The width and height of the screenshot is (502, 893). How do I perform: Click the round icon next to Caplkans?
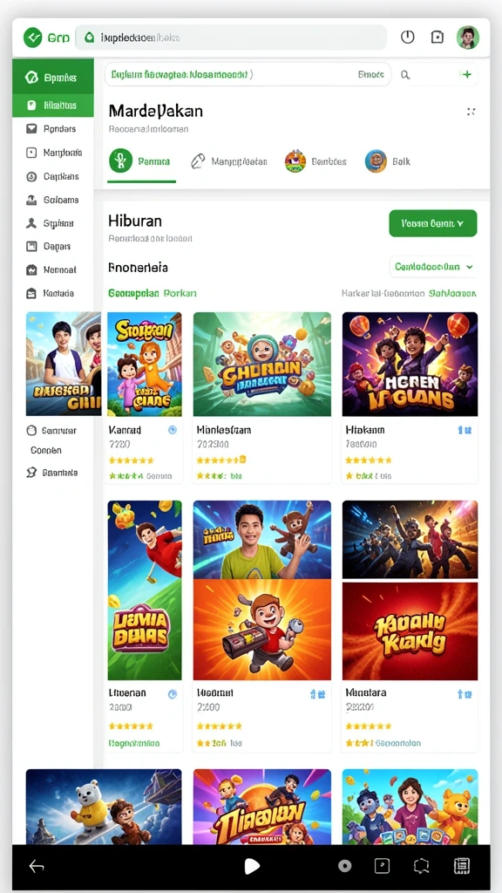pos(32,176)
